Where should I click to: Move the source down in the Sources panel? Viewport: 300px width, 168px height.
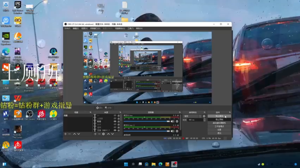click(x=112, y=134)
